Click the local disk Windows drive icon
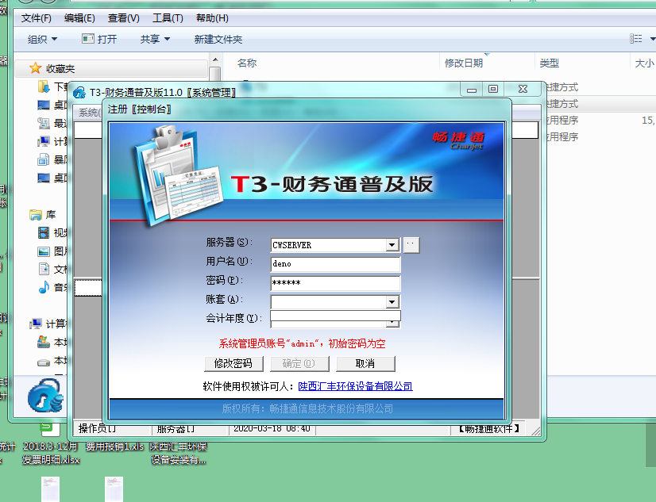Image resolution: width=656 pixels, height=502 pixels. click(44, 342)
